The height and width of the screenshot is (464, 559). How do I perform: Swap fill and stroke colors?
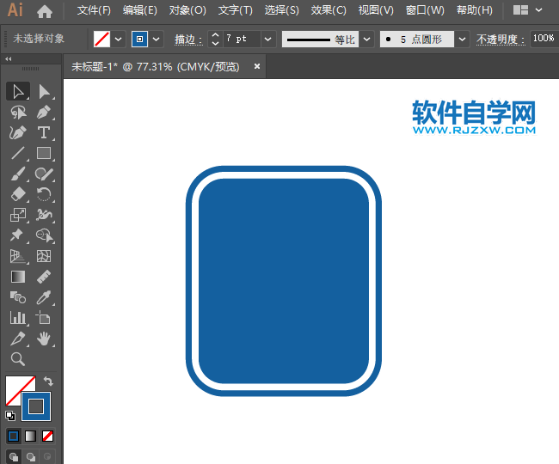tap(48, 381)
